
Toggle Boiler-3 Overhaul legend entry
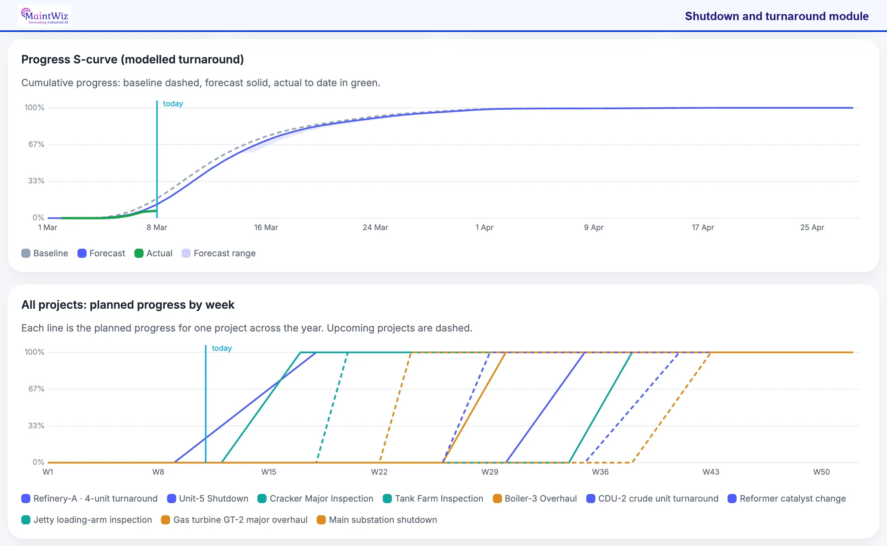click(x=535, y=499)
